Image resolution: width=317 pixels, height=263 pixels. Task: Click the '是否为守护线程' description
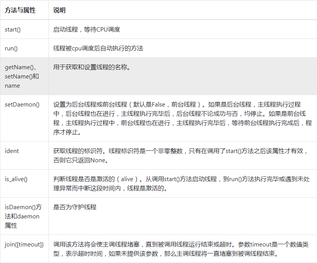(75, 207)
